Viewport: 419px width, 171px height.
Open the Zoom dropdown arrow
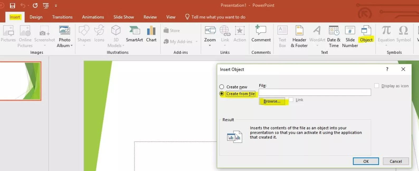coord(210,46)
